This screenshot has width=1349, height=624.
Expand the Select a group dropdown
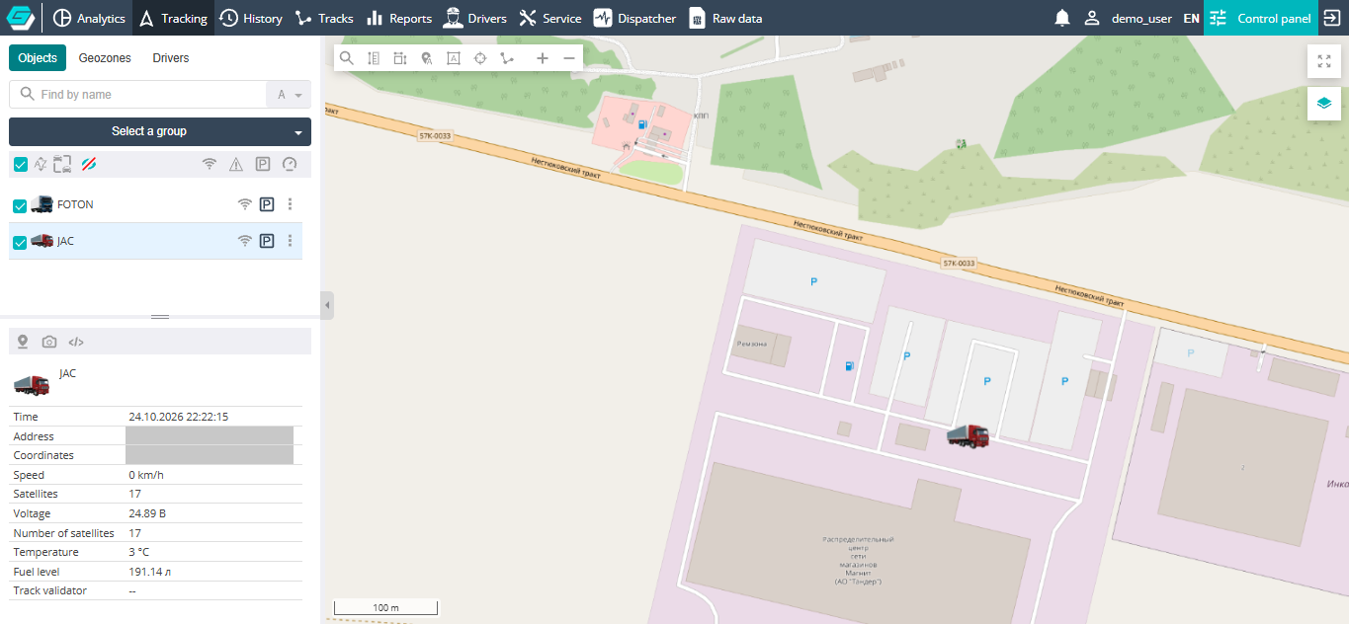[x=160, y=131]
